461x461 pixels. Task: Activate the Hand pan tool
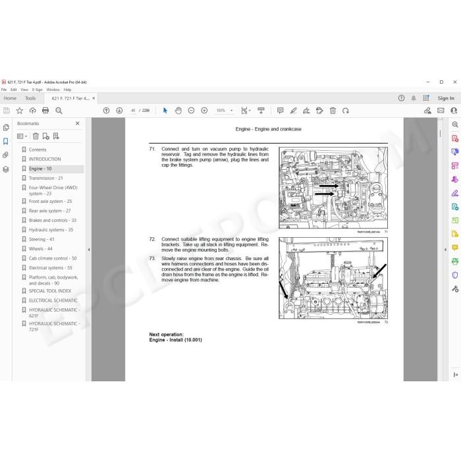178,111
